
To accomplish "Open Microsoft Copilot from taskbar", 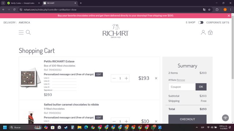I will [x=46, y=127].
